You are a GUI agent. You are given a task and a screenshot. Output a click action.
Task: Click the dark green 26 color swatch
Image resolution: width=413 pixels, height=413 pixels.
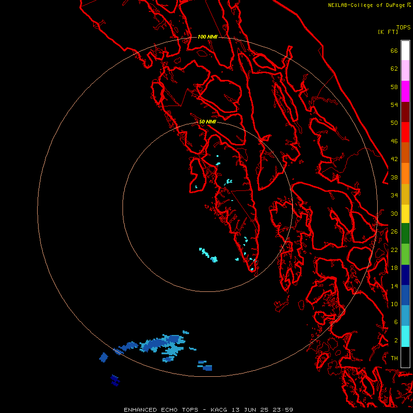[x=405, y=234]
